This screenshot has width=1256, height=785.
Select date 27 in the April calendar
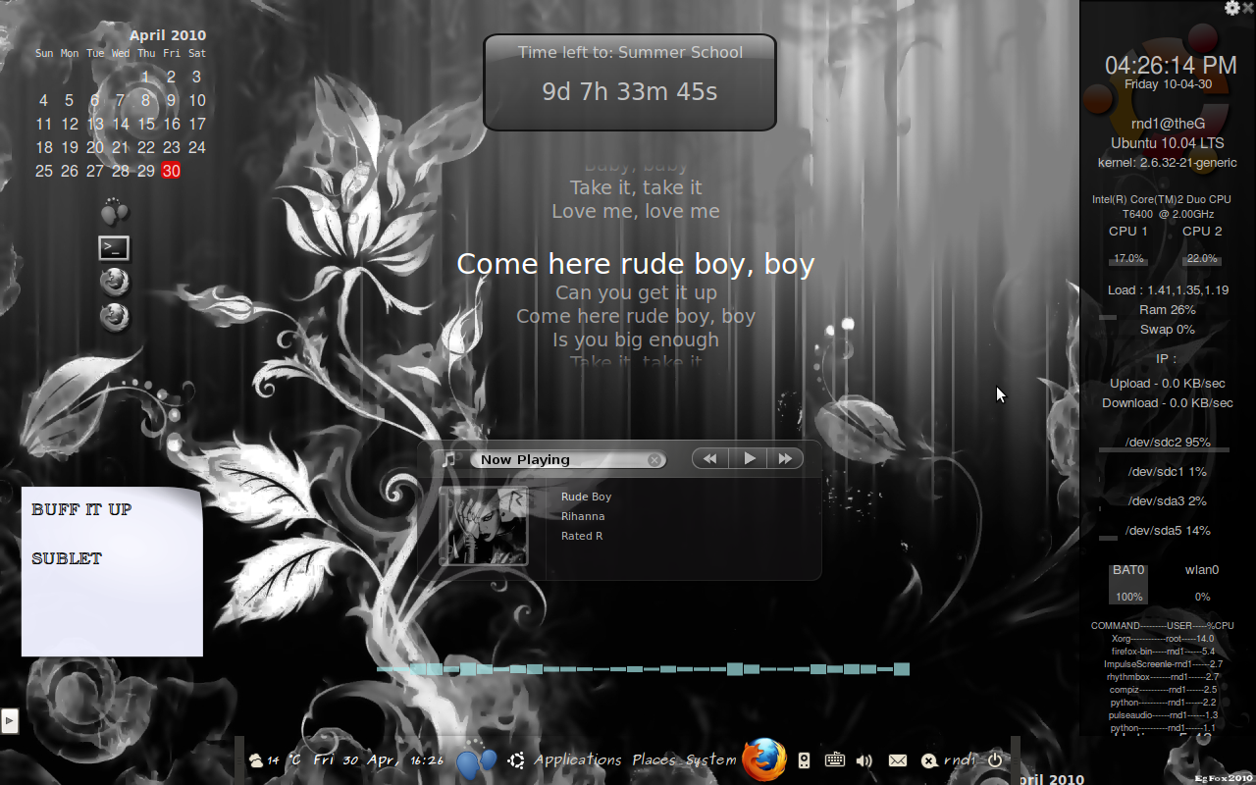94,171
